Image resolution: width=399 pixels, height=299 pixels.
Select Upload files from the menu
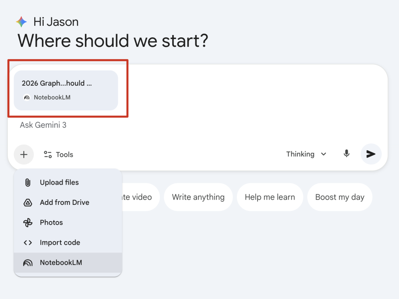coord(59,182)
